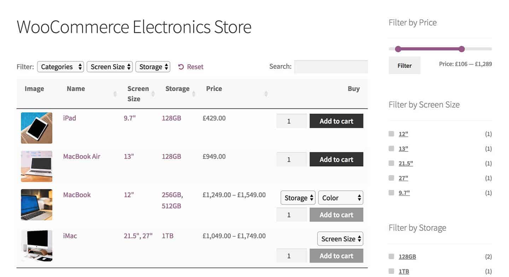509x277 pixels.
Task: Add MacBook Air to cart
Action: pyautogui.click(x=337, y=159)
